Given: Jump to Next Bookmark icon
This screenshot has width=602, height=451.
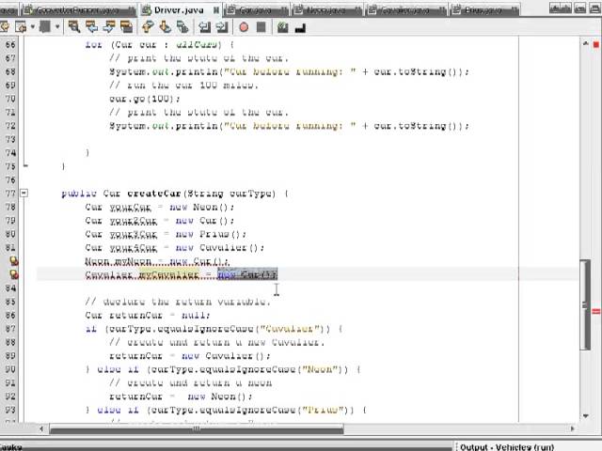Looking at the screenshot, I should tap(166, 27).
